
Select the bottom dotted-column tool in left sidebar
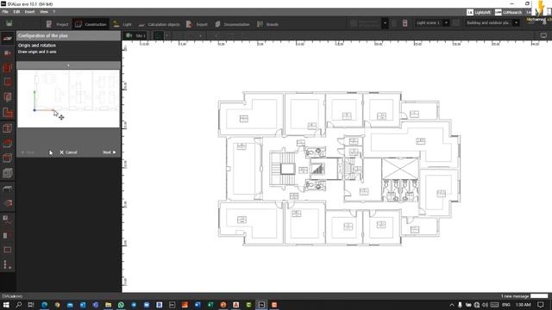(7, 264)
